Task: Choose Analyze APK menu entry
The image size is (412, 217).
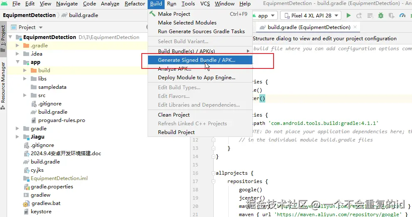Action: (200, 68)
